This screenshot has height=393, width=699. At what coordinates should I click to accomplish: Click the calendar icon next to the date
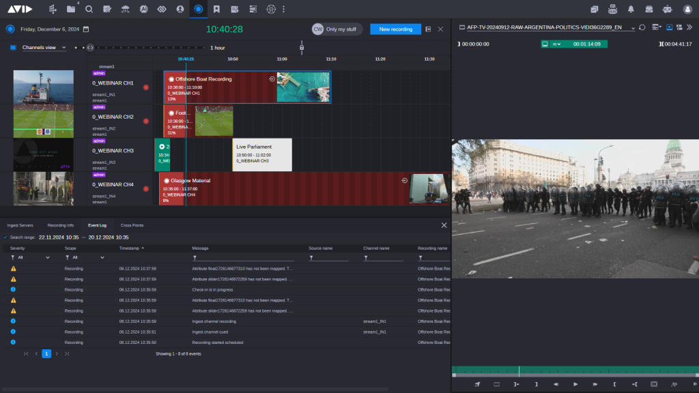(x=86, y=29)
